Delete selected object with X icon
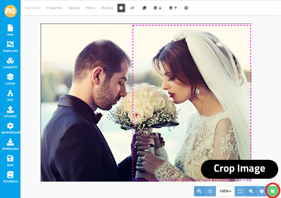The width and height of the screenshot is (281, 198). coord(186,8)
